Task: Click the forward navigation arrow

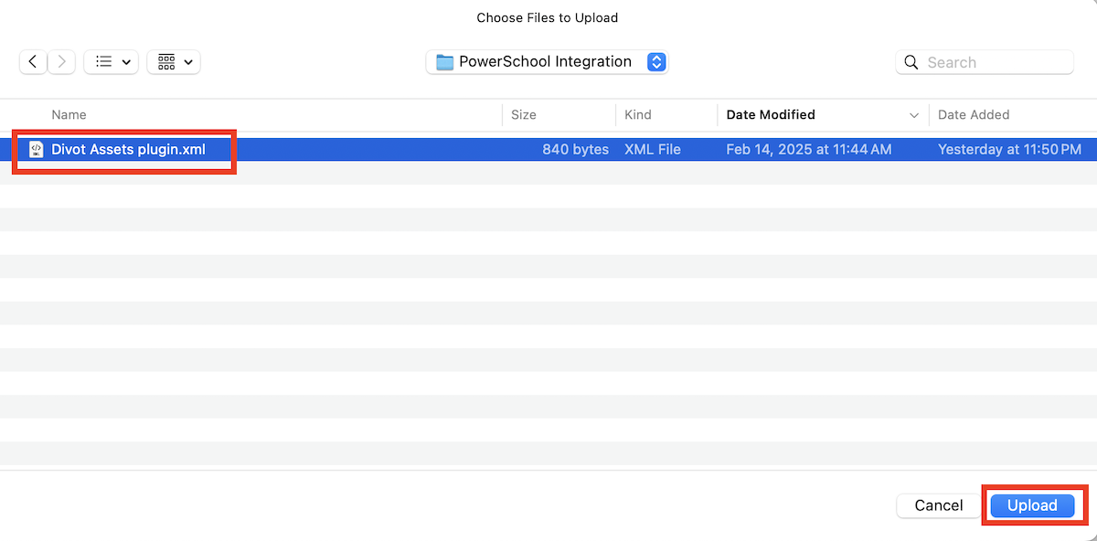Action: [x=61, y=62]
